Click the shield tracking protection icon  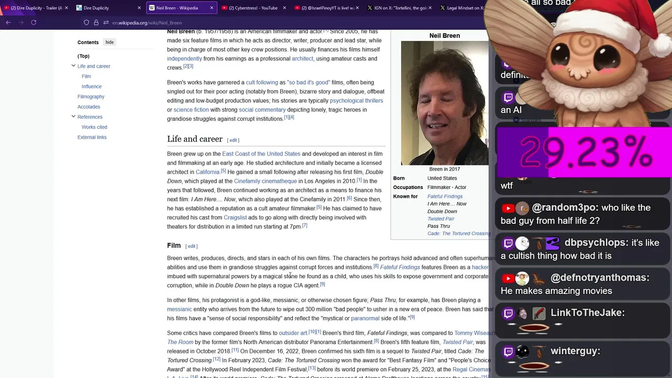coord(87,23)
